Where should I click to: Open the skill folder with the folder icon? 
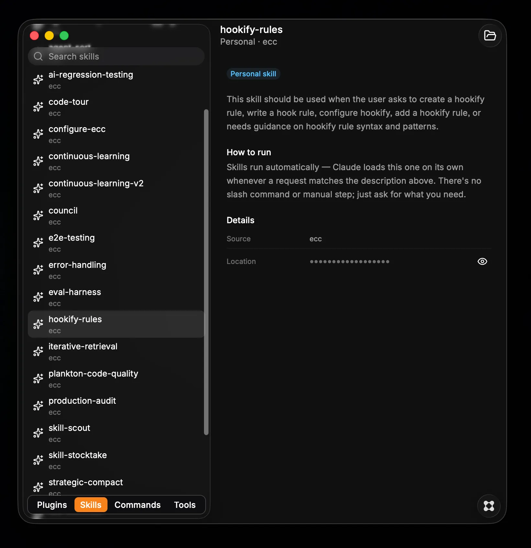click(x=490, y=36)
